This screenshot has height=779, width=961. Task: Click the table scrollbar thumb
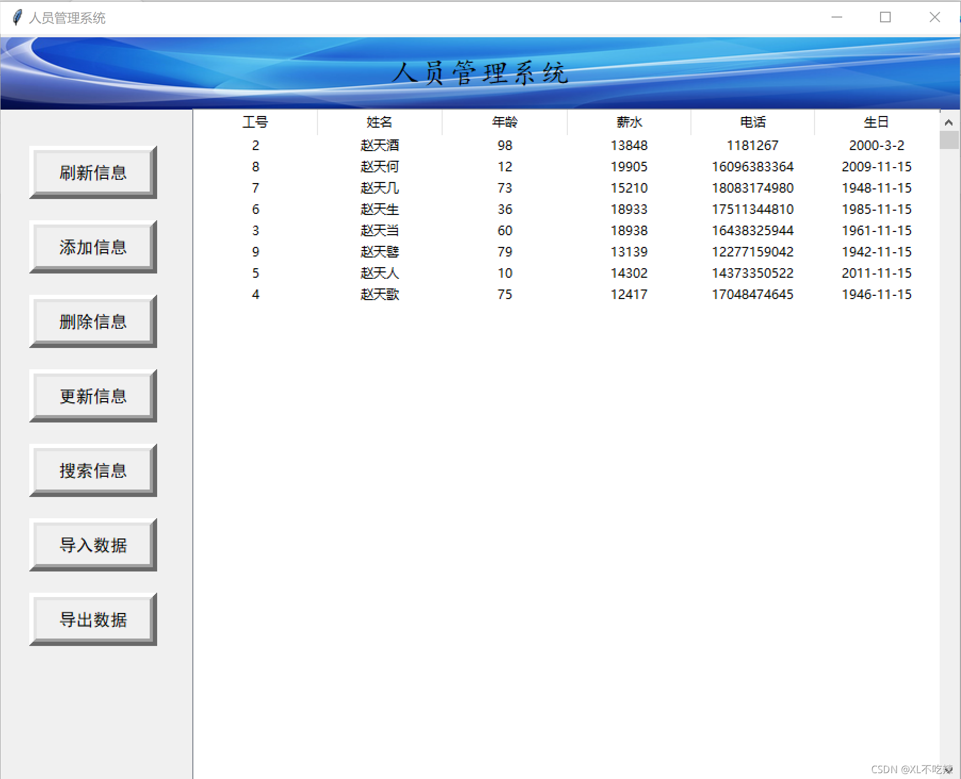pos(949,140)
